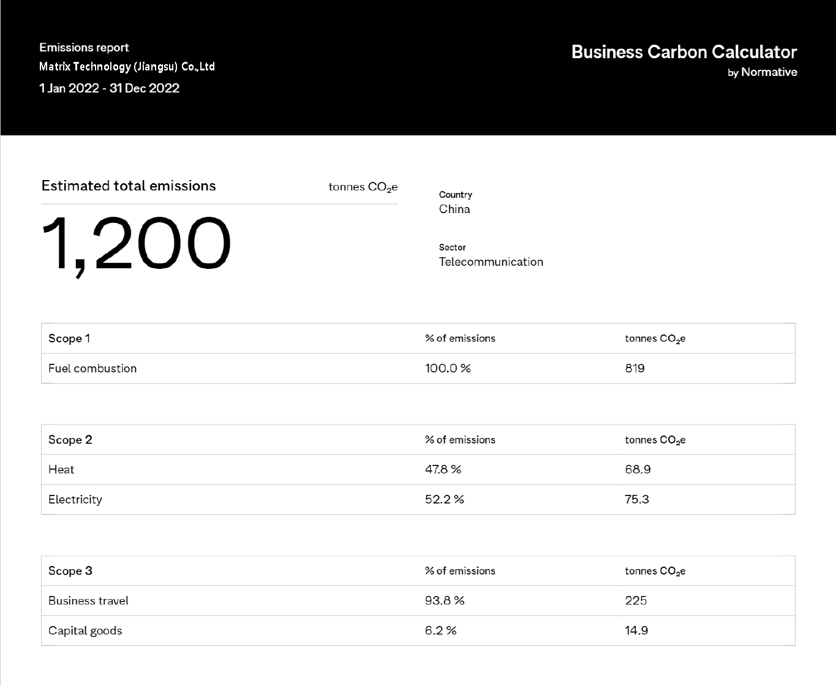Screen dimensions: 836x686
Task: Click the 'by Normative' branding text
Action: click(762, 72)
